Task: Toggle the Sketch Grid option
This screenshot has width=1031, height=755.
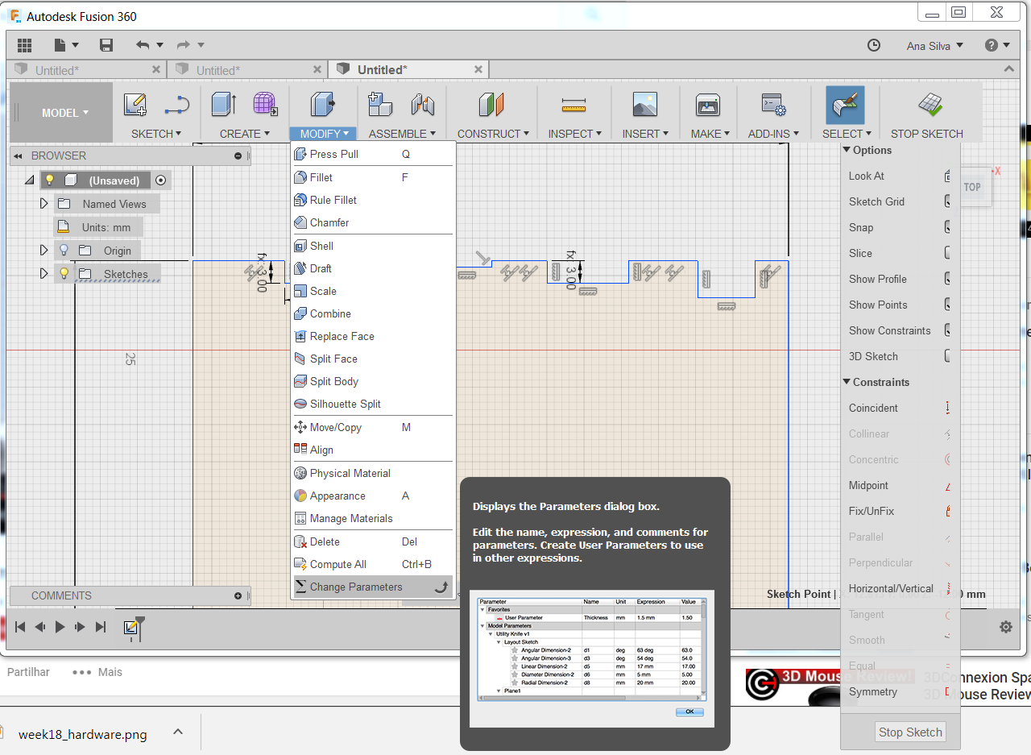Action: click(947, 201)
